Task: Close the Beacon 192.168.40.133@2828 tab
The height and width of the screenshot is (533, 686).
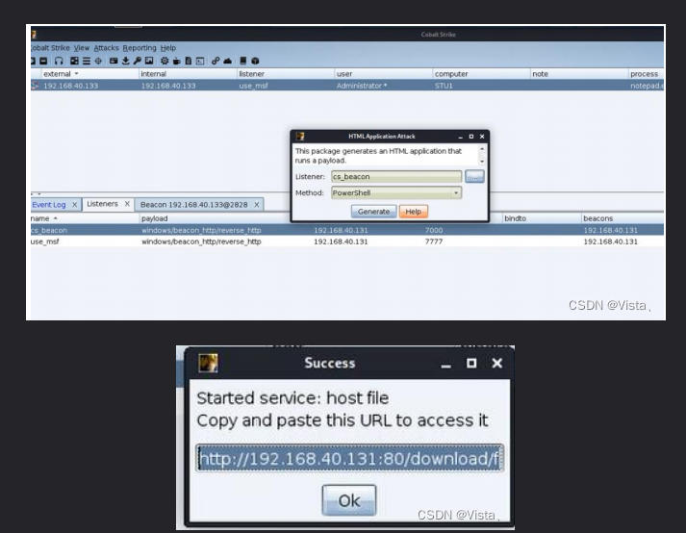Action: (256, 204)
